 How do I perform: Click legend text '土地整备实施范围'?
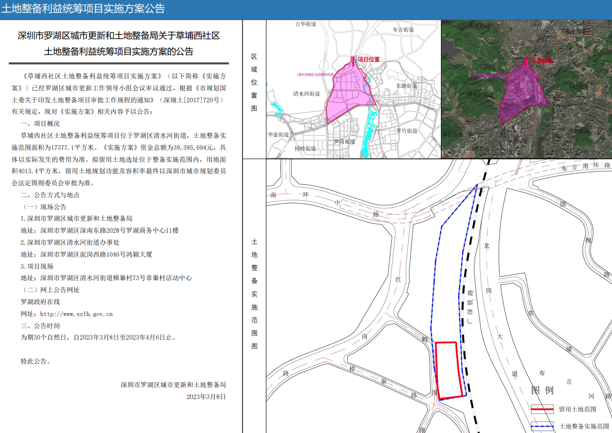(585, 427)
